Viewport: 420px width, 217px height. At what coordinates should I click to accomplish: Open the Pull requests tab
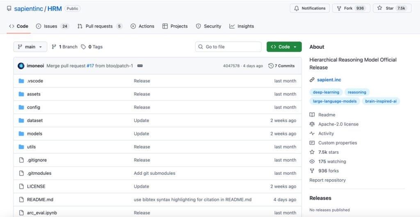pyautogui.click(x=100, y=26)
